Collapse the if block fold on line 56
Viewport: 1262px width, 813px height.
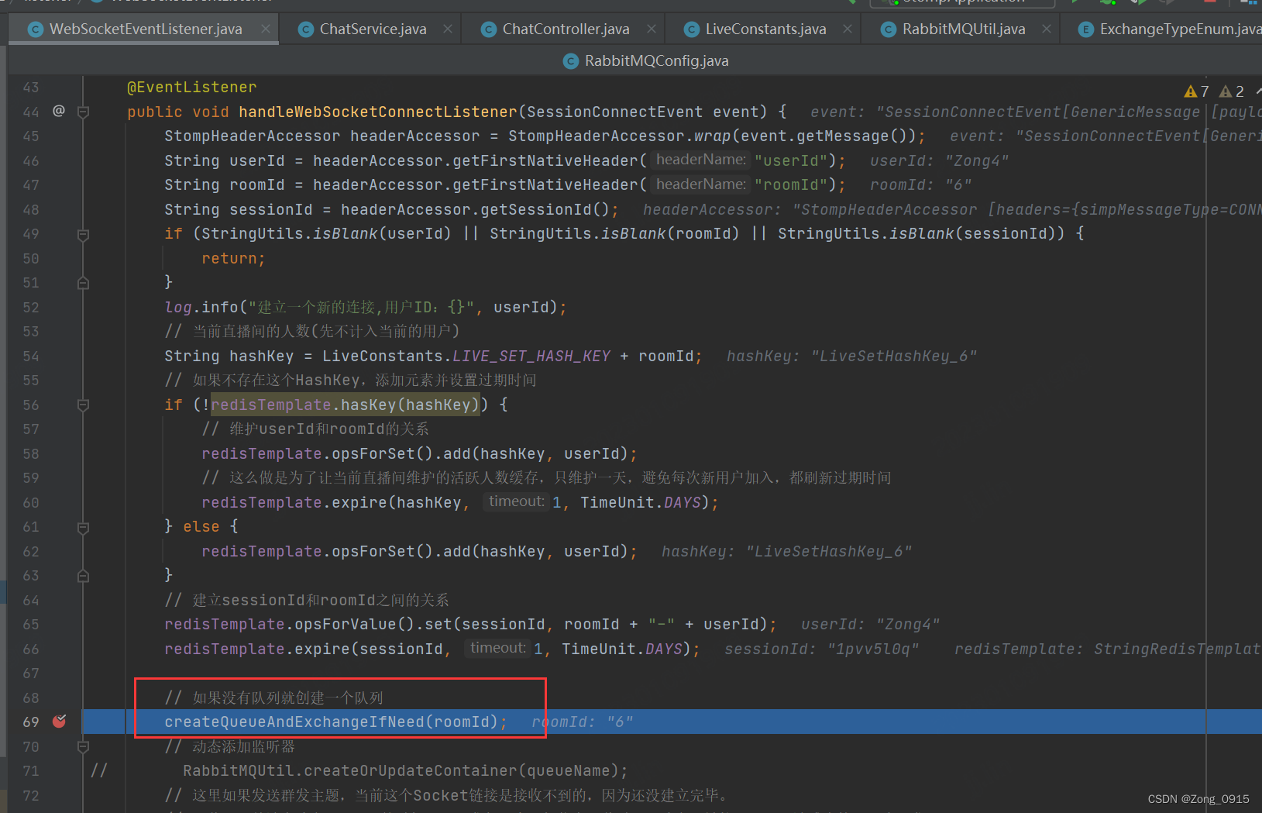coord(83,405)
